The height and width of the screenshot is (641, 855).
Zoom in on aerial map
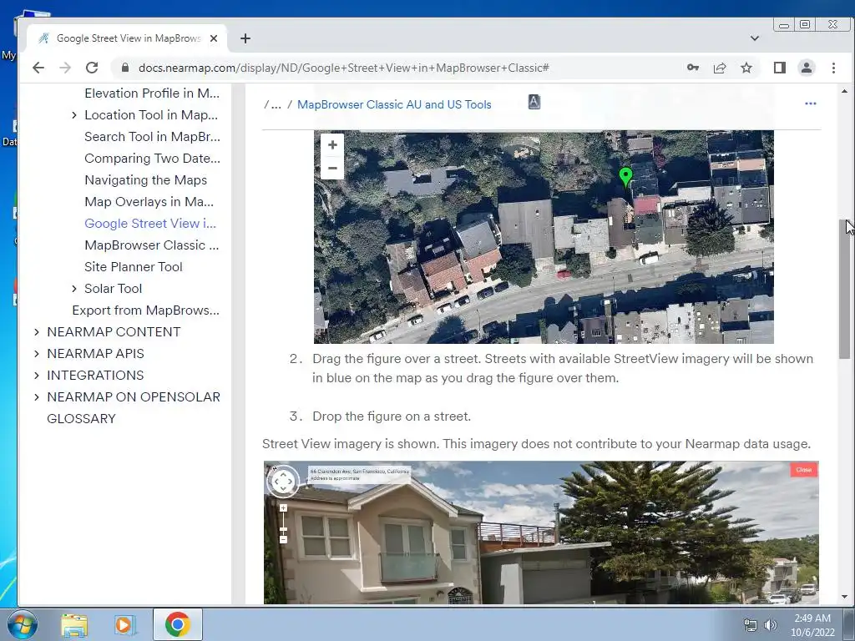click(332, 145)
